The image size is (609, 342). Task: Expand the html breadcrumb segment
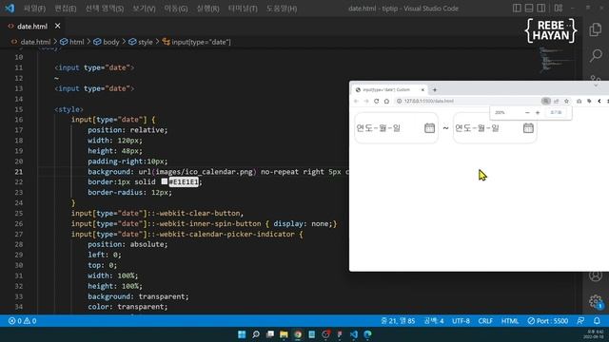point(72,42)
